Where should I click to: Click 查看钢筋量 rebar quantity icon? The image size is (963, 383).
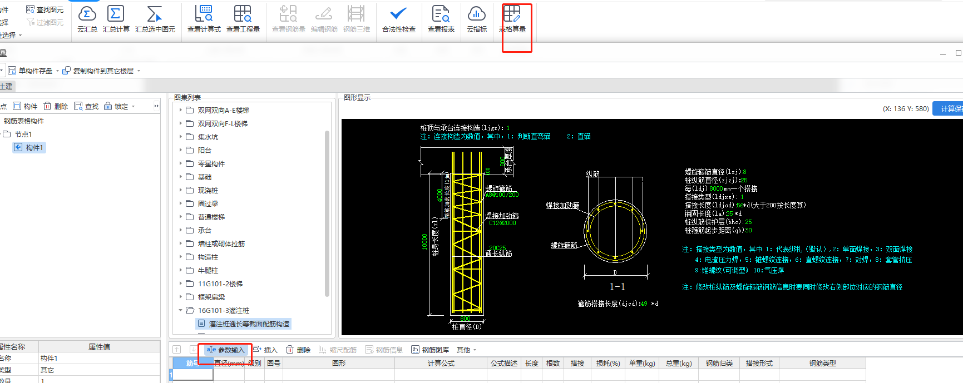[288, 19]
